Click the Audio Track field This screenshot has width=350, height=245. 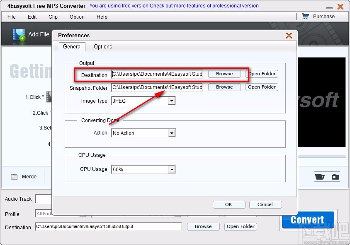coord(44,199)
